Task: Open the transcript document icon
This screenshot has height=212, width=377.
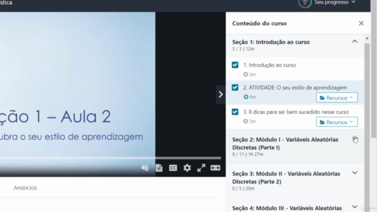Action: [159, 168]
